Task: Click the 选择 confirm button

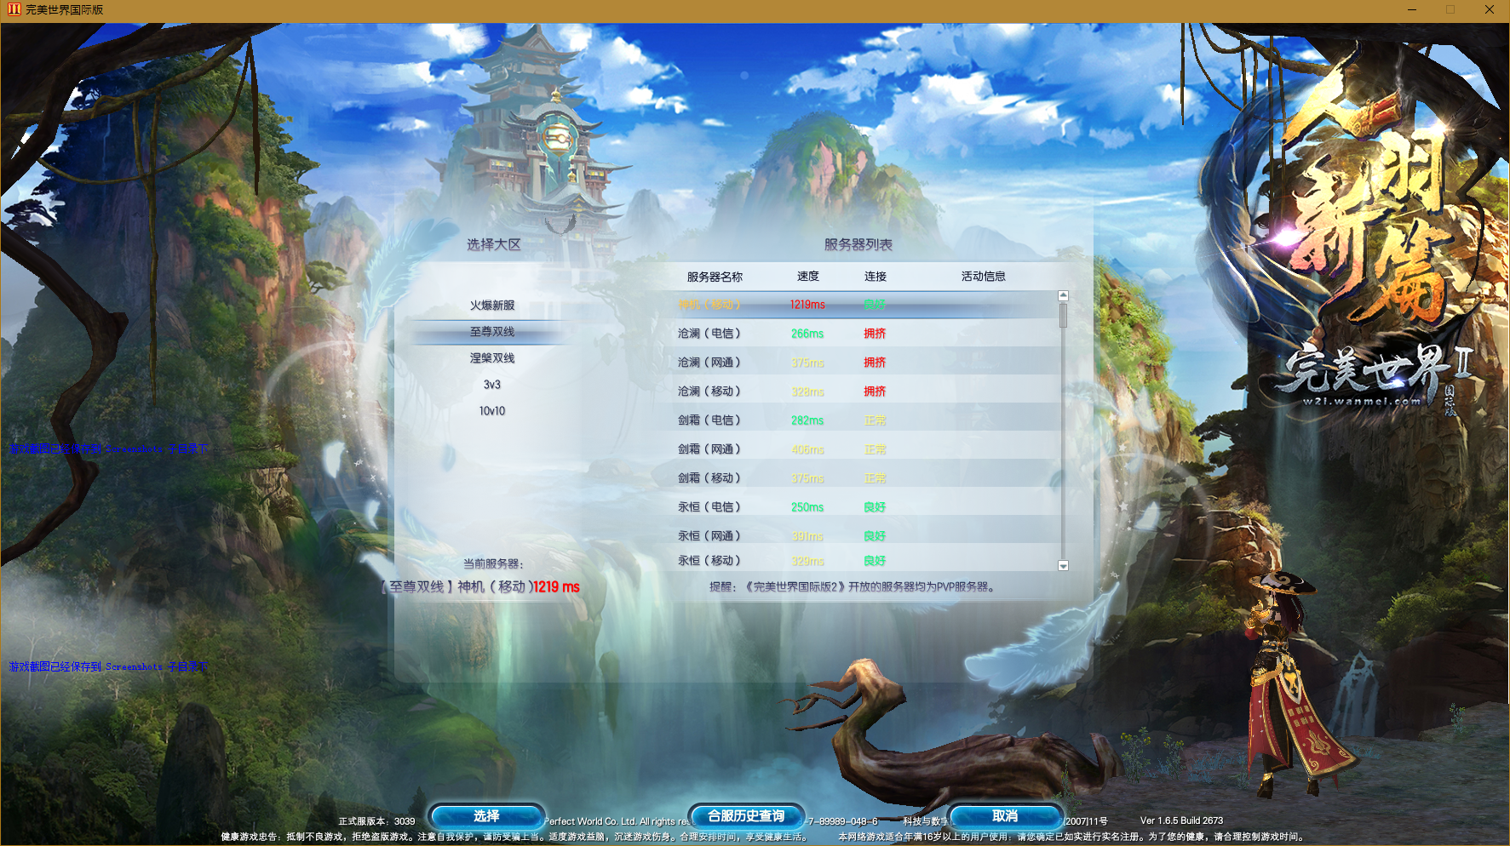Action: pyautogui.click(x=486, y=816)
